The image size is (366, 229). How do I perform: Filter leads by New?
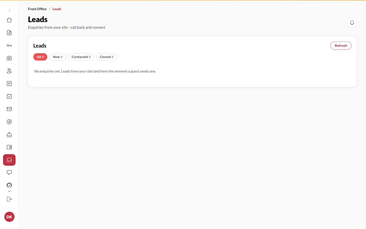[58, 57]
